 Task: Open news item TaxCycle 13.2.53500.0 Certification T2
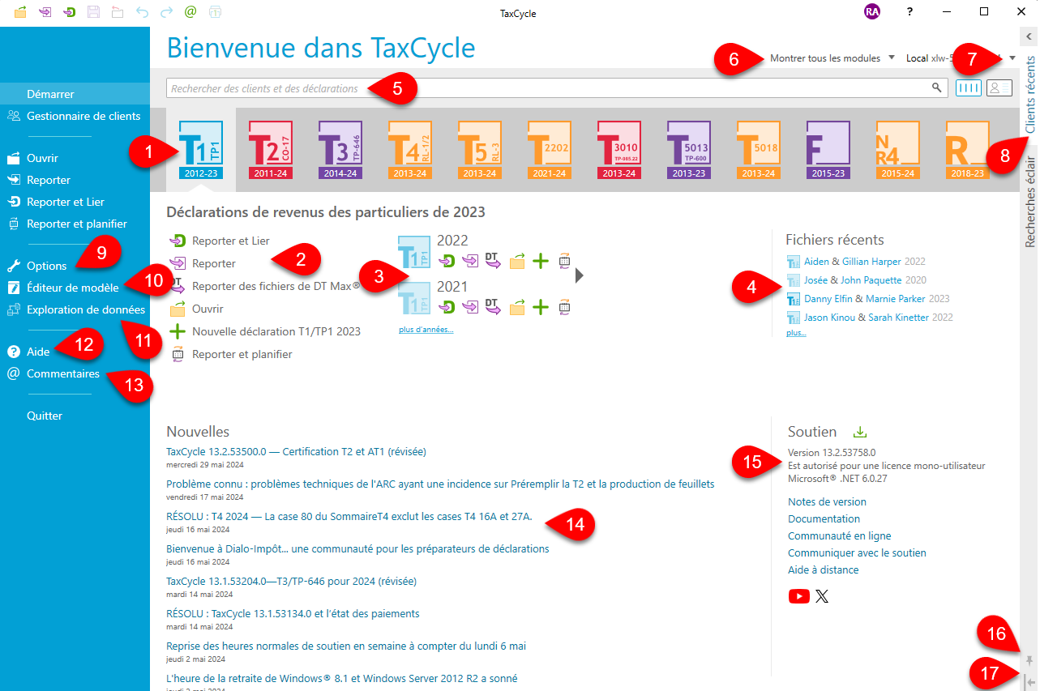pyautogui.click(x=296, y=451)
